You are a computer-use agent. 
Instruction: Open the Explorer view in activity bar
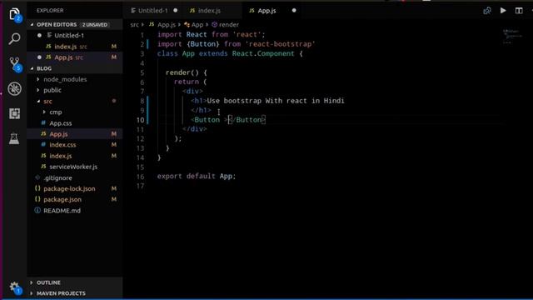pos(15,14)
